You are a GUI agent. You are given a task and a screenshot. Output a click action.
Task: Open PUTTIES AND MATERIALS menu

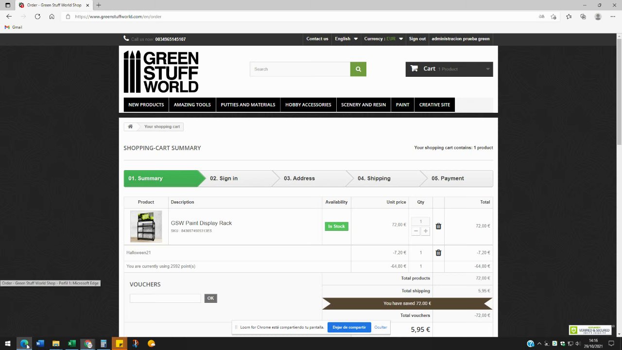point(248,105)
